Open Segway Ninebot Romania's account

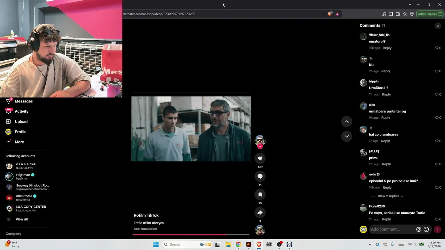tap(27, 187)
